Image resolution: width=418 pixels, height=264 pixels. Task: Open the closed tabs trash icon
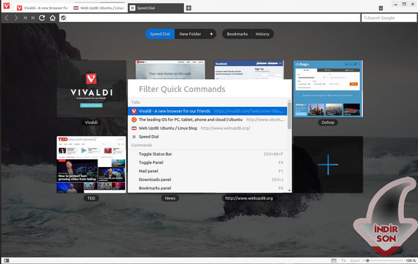pos(381,8)
